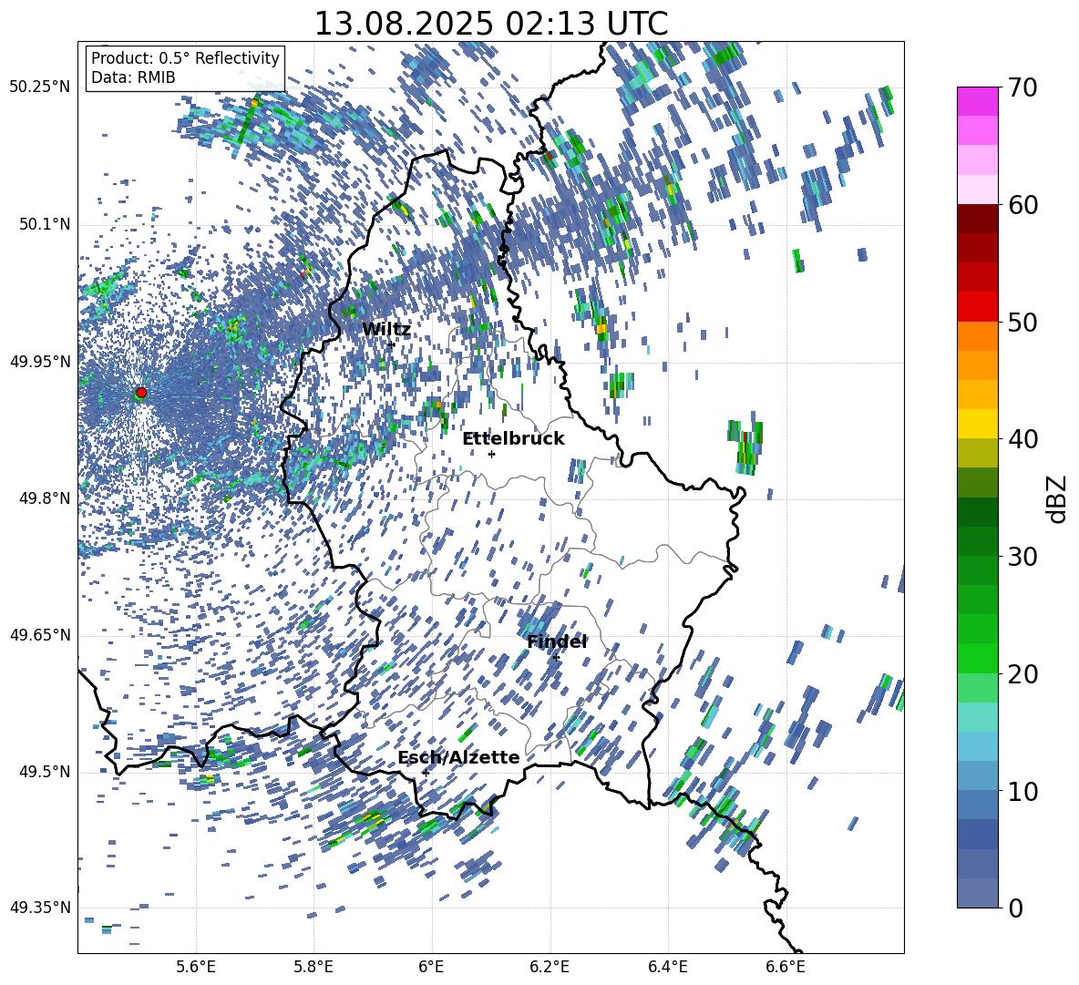Viewport: 1079px width, 985px height.
Task: Click the 49.65°N latitude label
Action: click(x=40, y=635)
